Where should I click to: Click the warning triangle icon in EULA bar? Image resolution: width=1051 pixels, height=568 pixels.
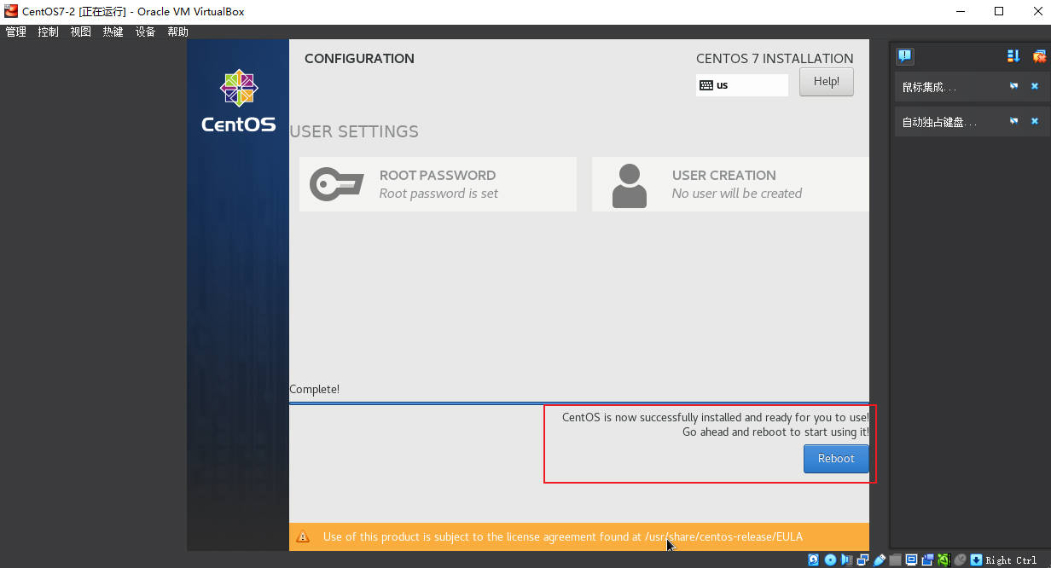coord(303,536)
